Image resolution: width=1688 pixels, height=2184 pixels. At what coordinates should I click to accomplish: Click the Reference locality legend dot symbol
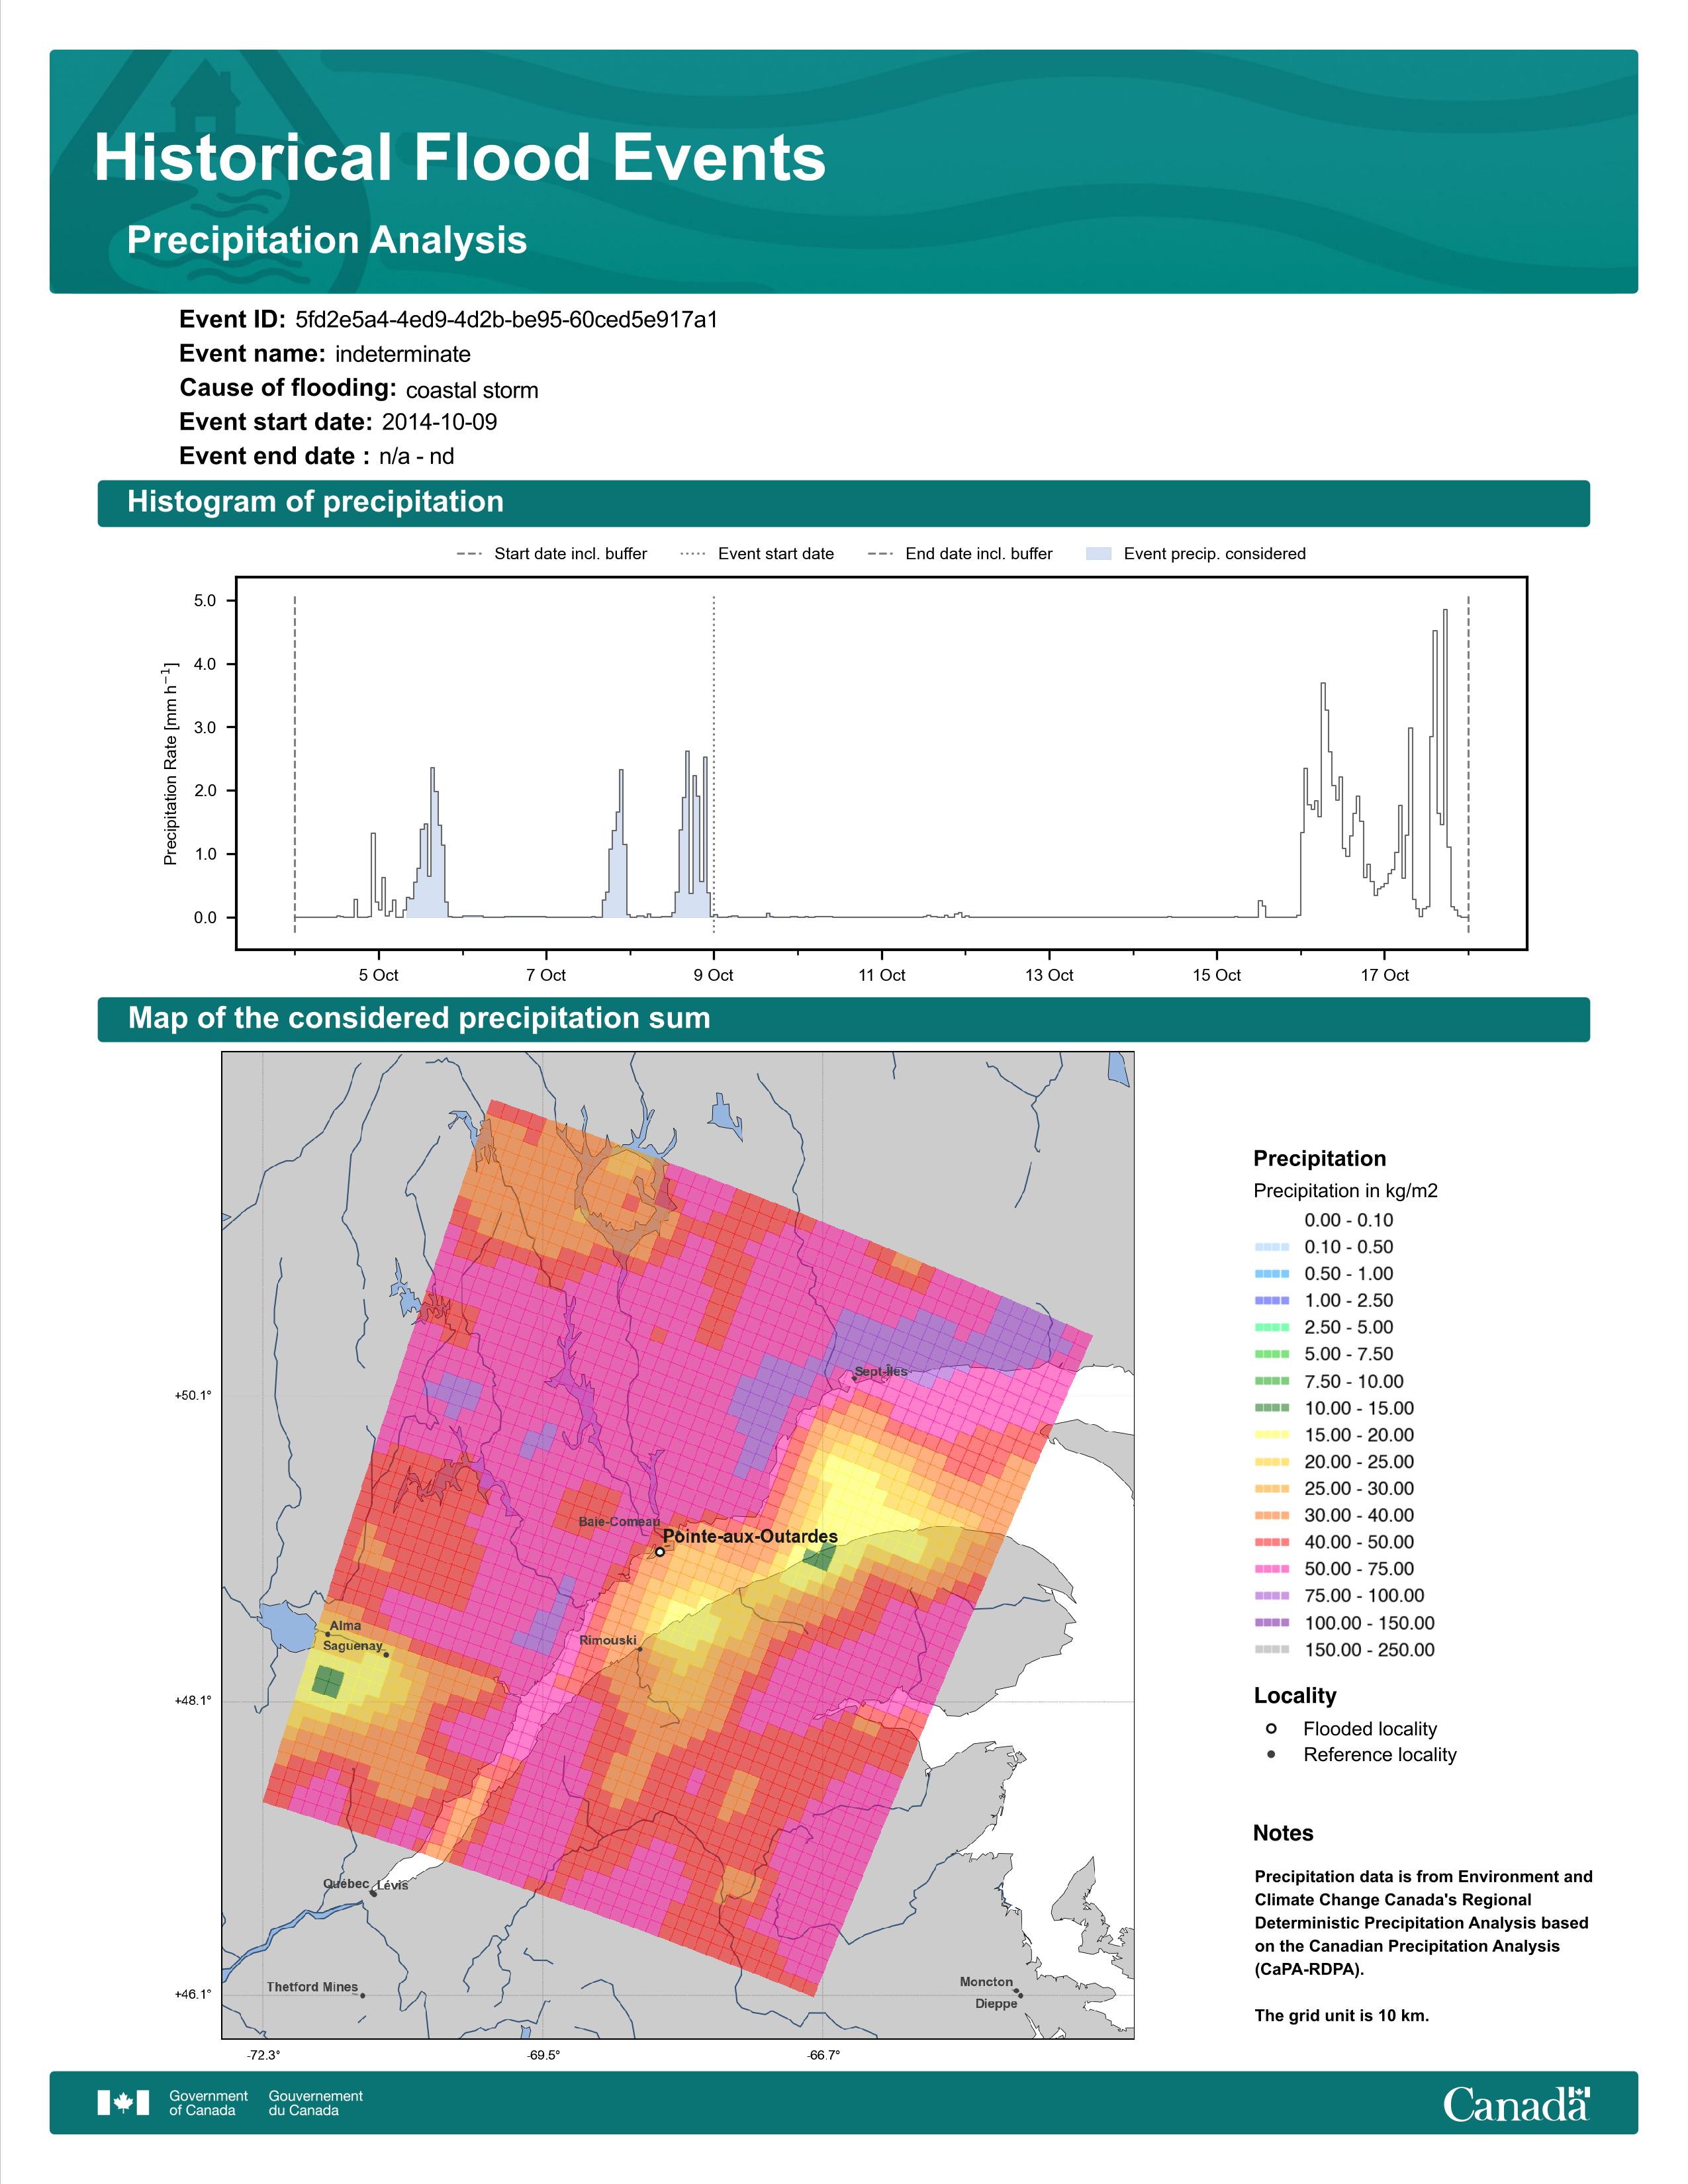[x=1271, y=1754]
